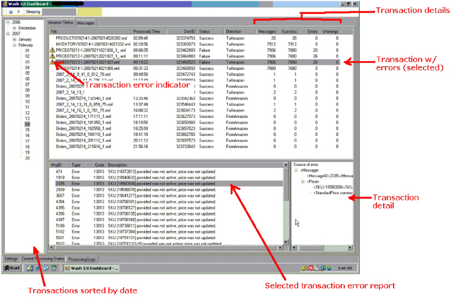Sort by Errors column header
The image size is (451, 299).
309,31
